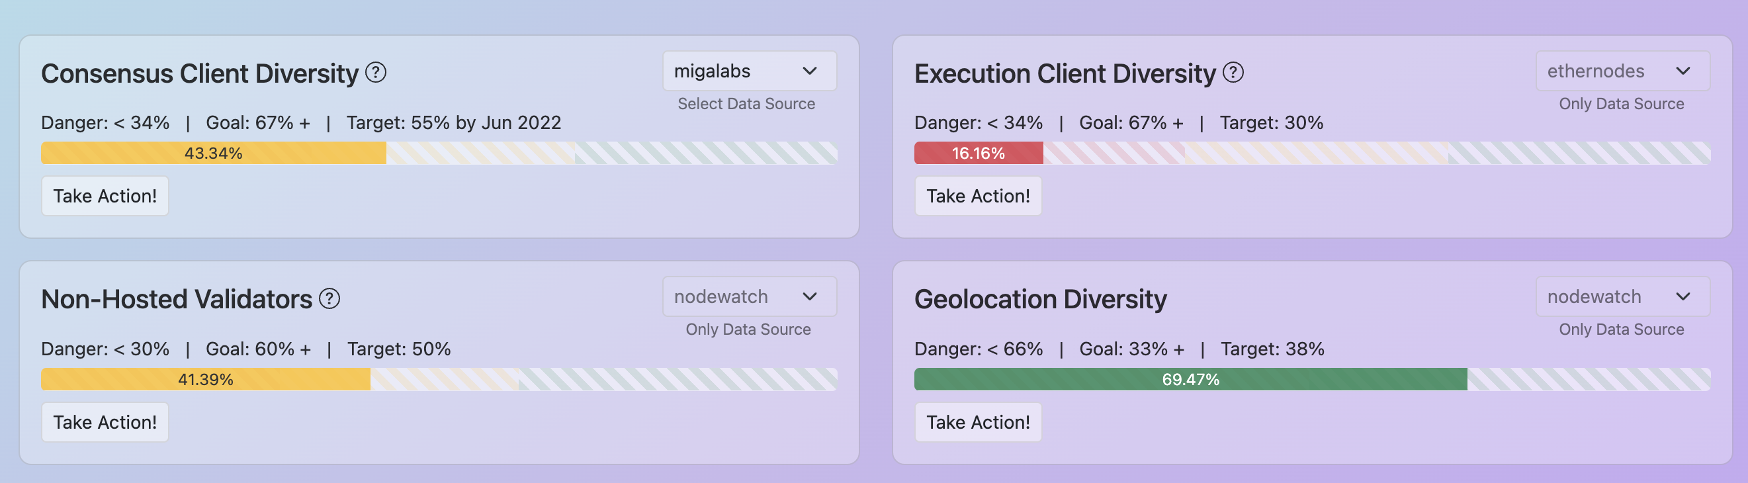Screen dimensions: 1748x483
Task: Click help icon beside Consensus Client Diversity
Action: 375,73
